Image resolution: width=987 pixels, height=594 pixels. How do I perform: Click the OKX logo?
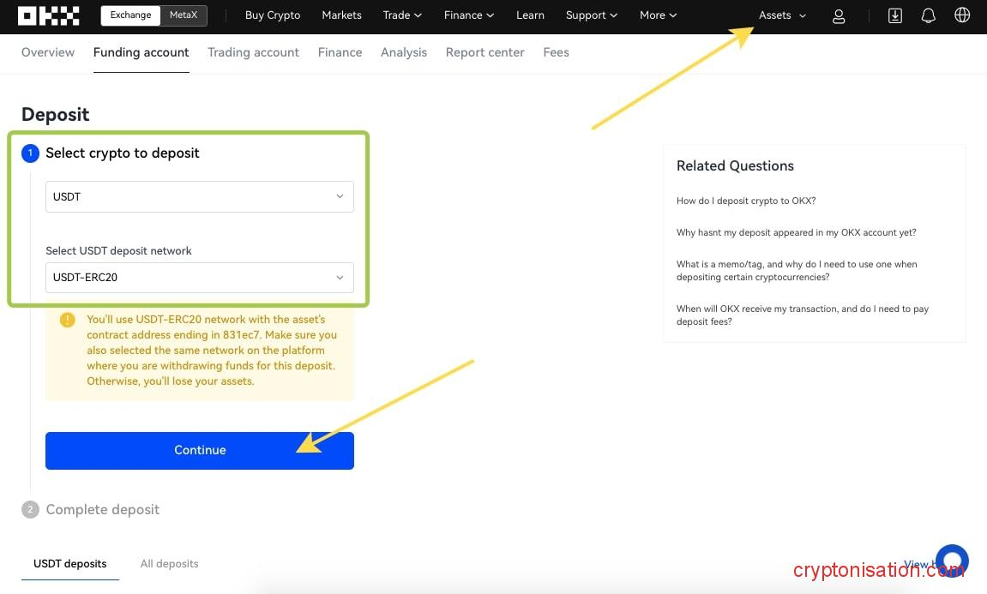click(x=49, y=15)
